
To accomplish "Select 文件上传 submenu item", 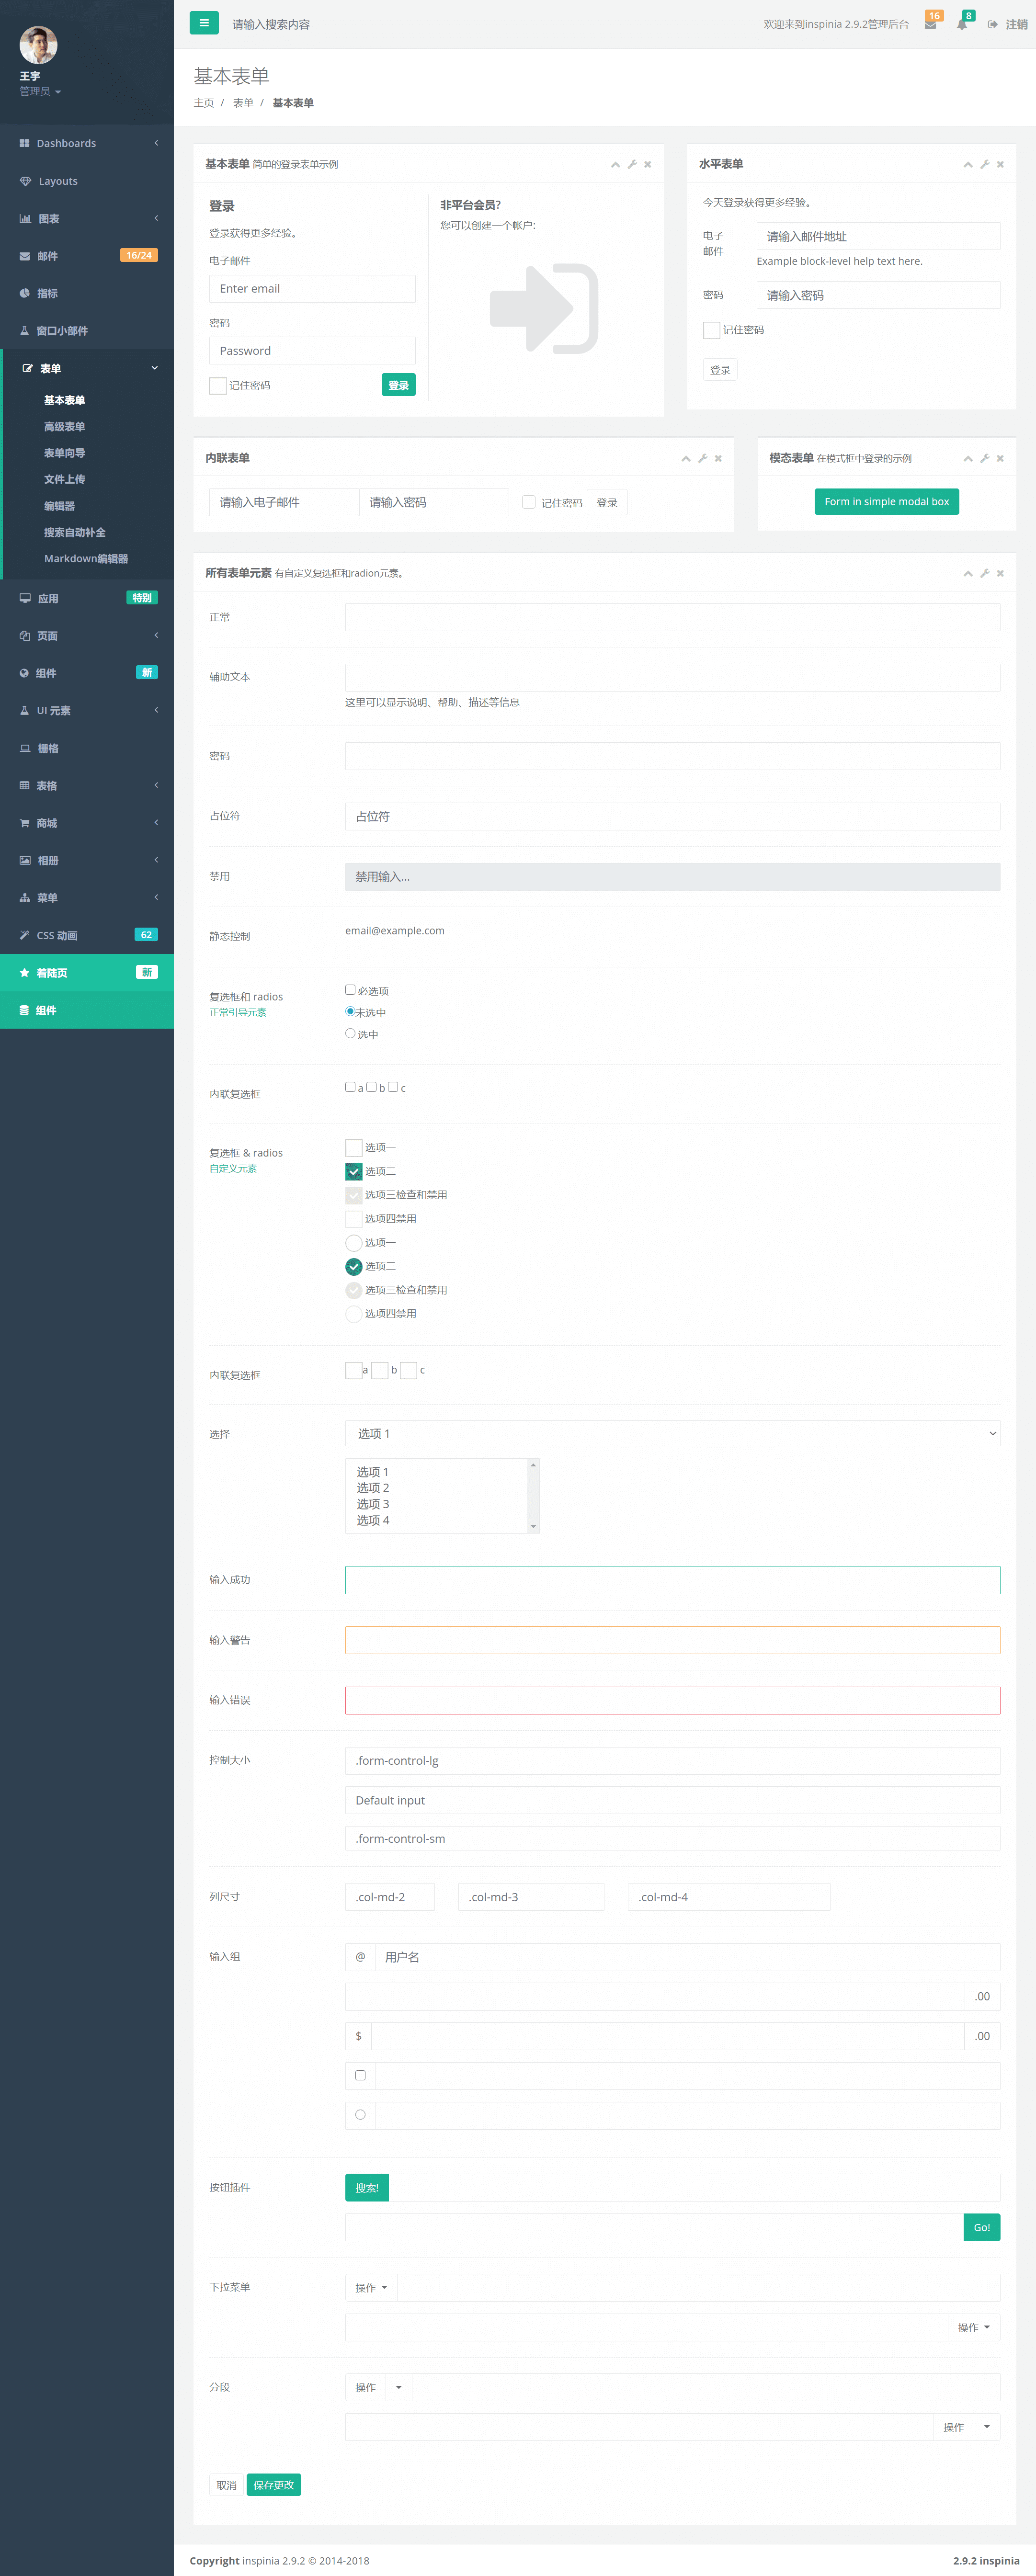I will pos(64,480).
